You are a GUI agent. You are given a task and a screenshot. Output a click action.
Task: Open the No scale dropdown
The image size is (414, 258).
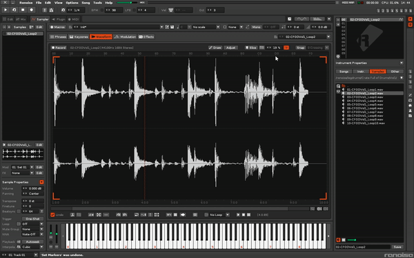[206, 27]
